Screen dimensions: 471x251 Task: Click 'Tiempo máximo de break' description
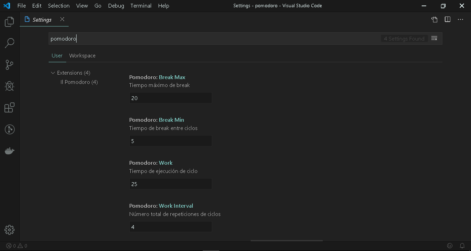click(160, 85)
